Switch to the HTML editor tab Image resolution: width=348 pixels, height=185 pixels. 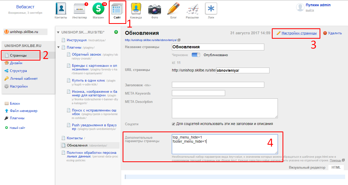click(336, 167)
